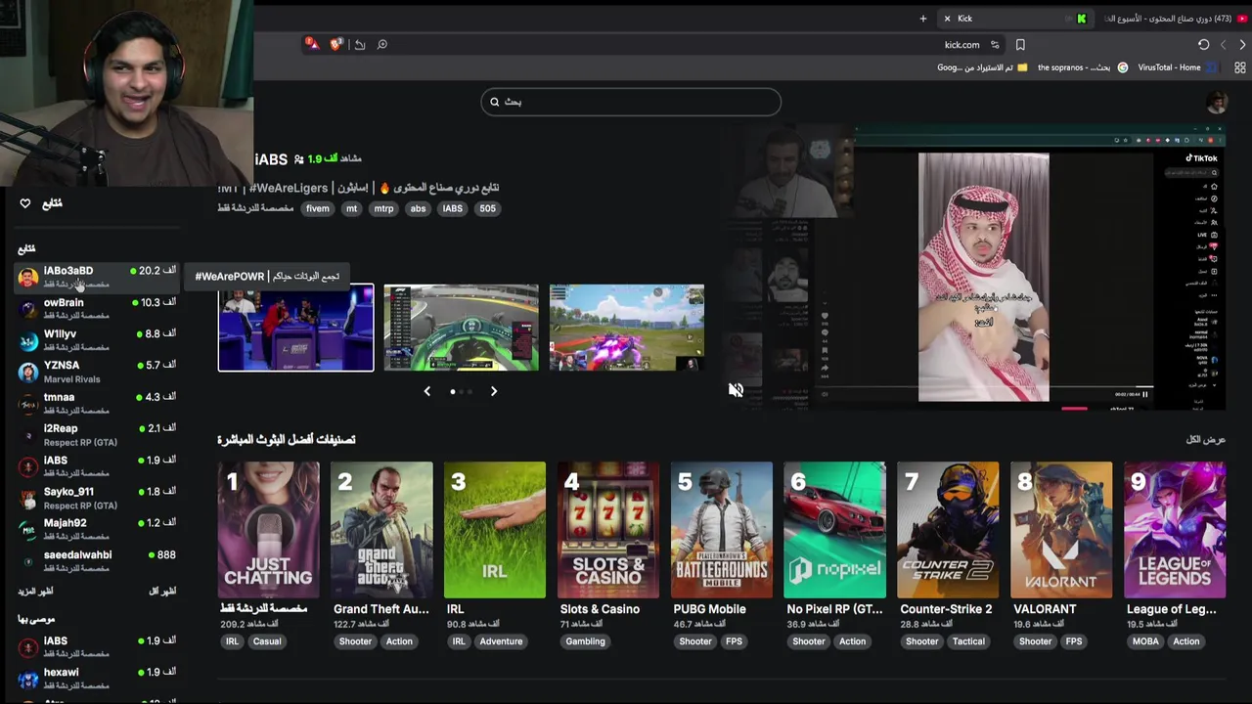The image size is (1252, 704).
Task: Close the Kick browser tab
Action: pos(947,19)
